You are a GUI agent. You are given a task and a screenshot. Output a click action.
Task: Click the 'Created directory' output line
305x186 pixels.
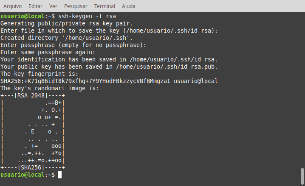click(x=66, y=38)
